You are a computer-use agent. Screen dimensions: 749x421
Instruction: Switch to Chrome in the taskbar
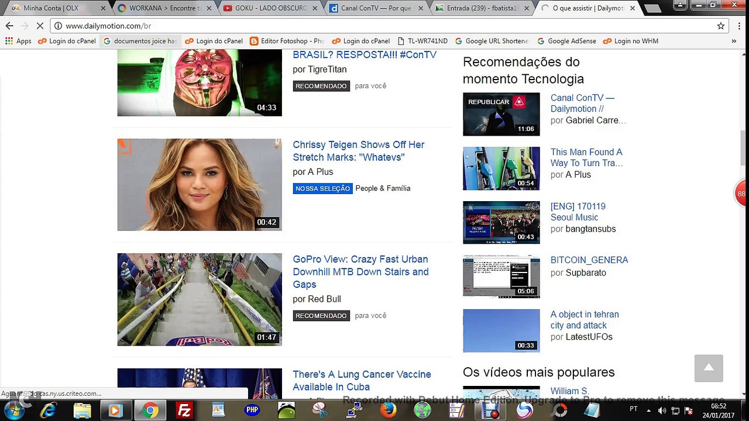pos(150,410)
